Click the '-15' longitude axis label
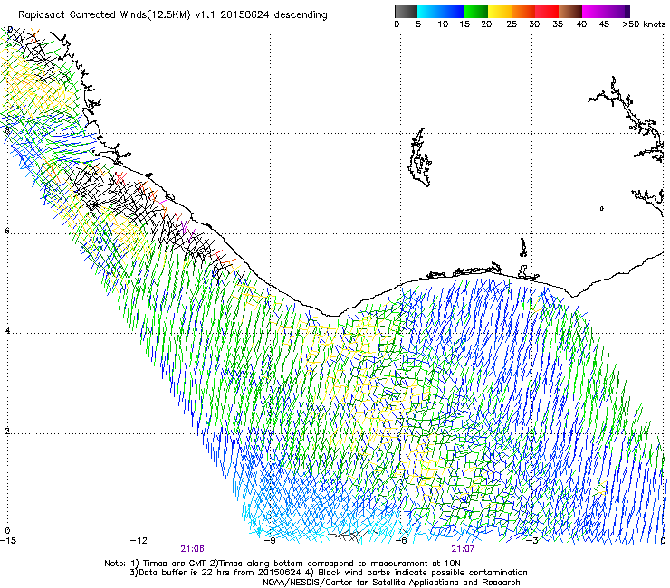Image resolution: width=670 pixels, height=588 pixels. click(x=8, y=541)
